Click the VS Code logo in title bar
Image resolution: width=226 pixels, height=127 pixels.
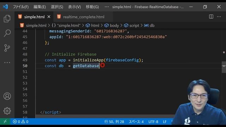5,7
